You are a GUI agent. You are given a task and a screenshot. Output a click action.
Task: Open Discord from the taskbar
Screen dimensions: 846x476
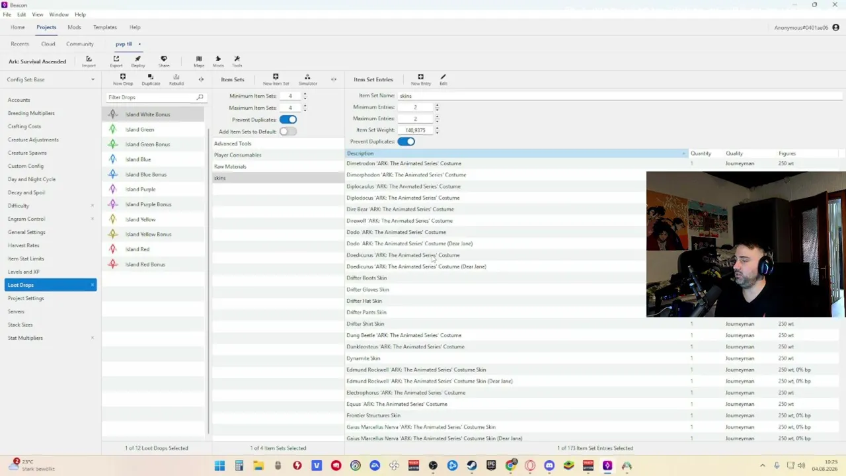[549, 466]
